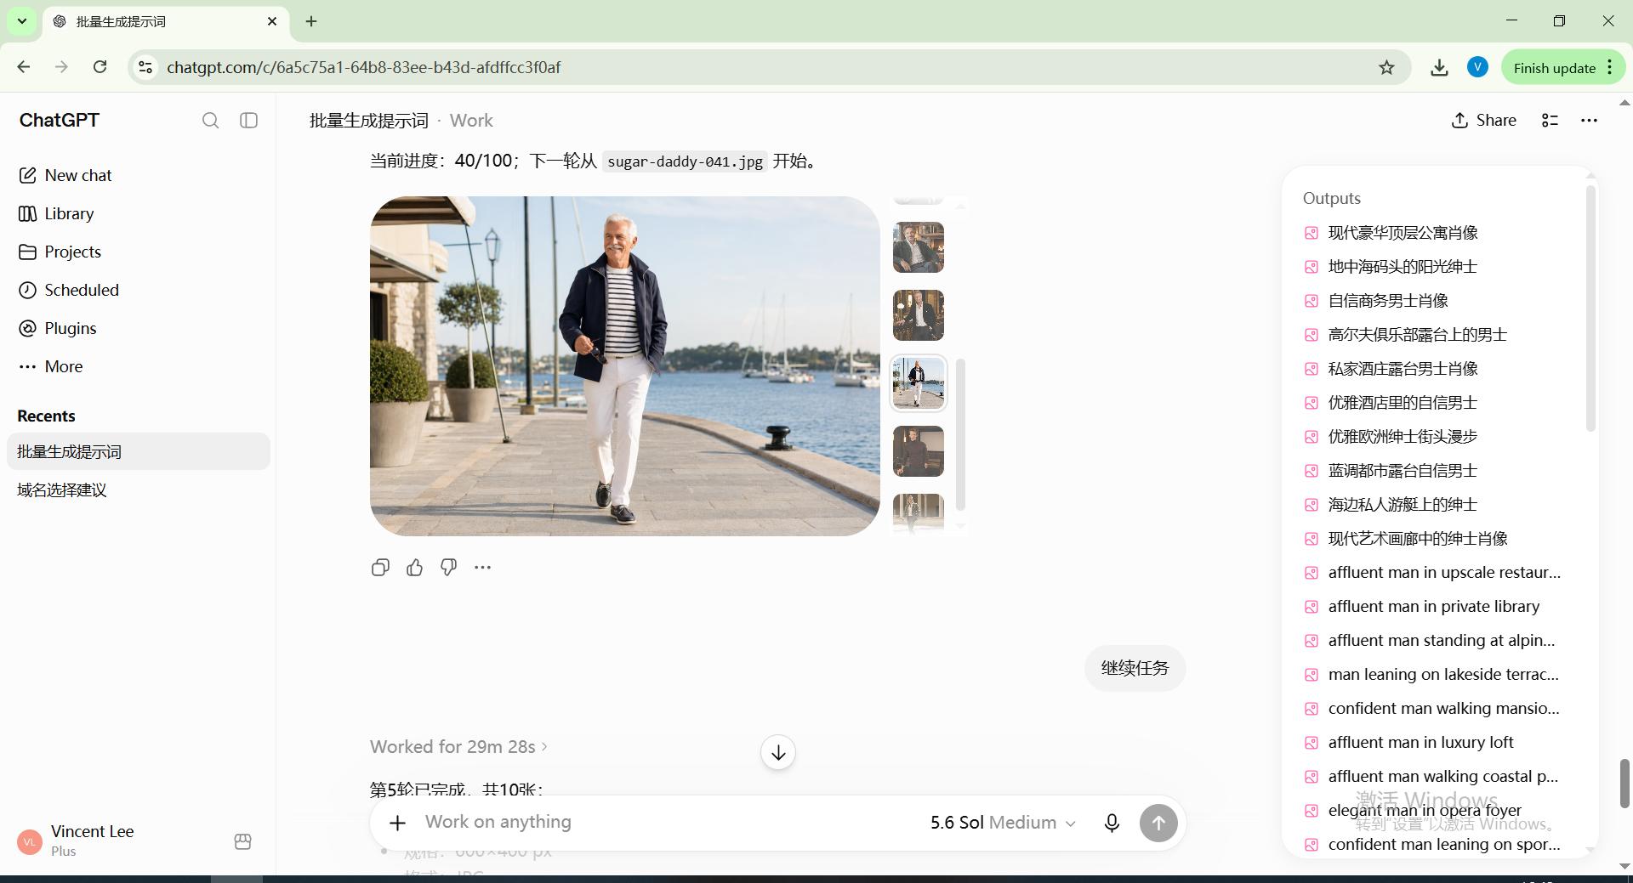
Task: Jump to bottom with the down-arrow button
Action: 778,752
